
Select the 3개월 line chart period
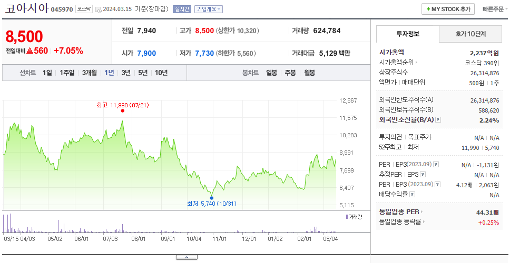pyautogui.click(x=90, y=73)
